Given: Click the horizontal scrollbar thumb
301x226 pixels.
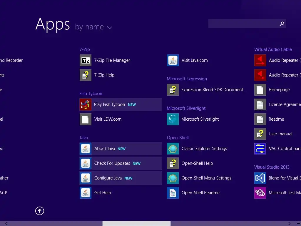Looking at the screenshot, I should pos(136,224).
